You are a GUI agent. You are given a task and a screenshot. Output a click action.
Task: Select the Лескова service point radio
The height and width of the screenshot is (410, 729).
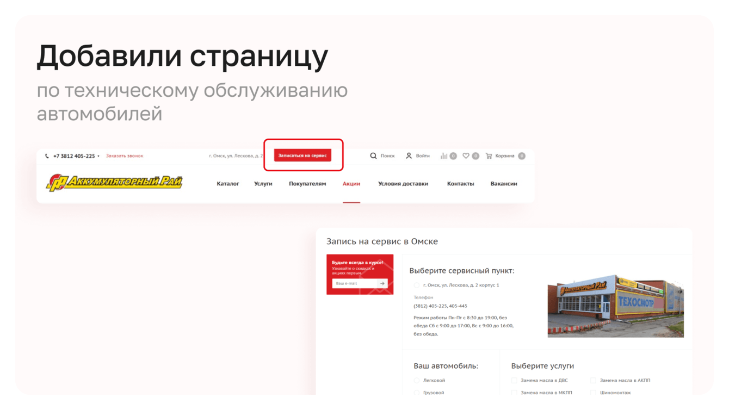[417, 285]
